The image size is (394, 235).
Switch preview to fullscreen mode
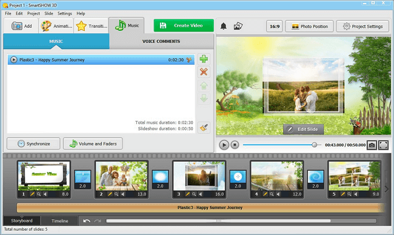click(x=383, y=145)
